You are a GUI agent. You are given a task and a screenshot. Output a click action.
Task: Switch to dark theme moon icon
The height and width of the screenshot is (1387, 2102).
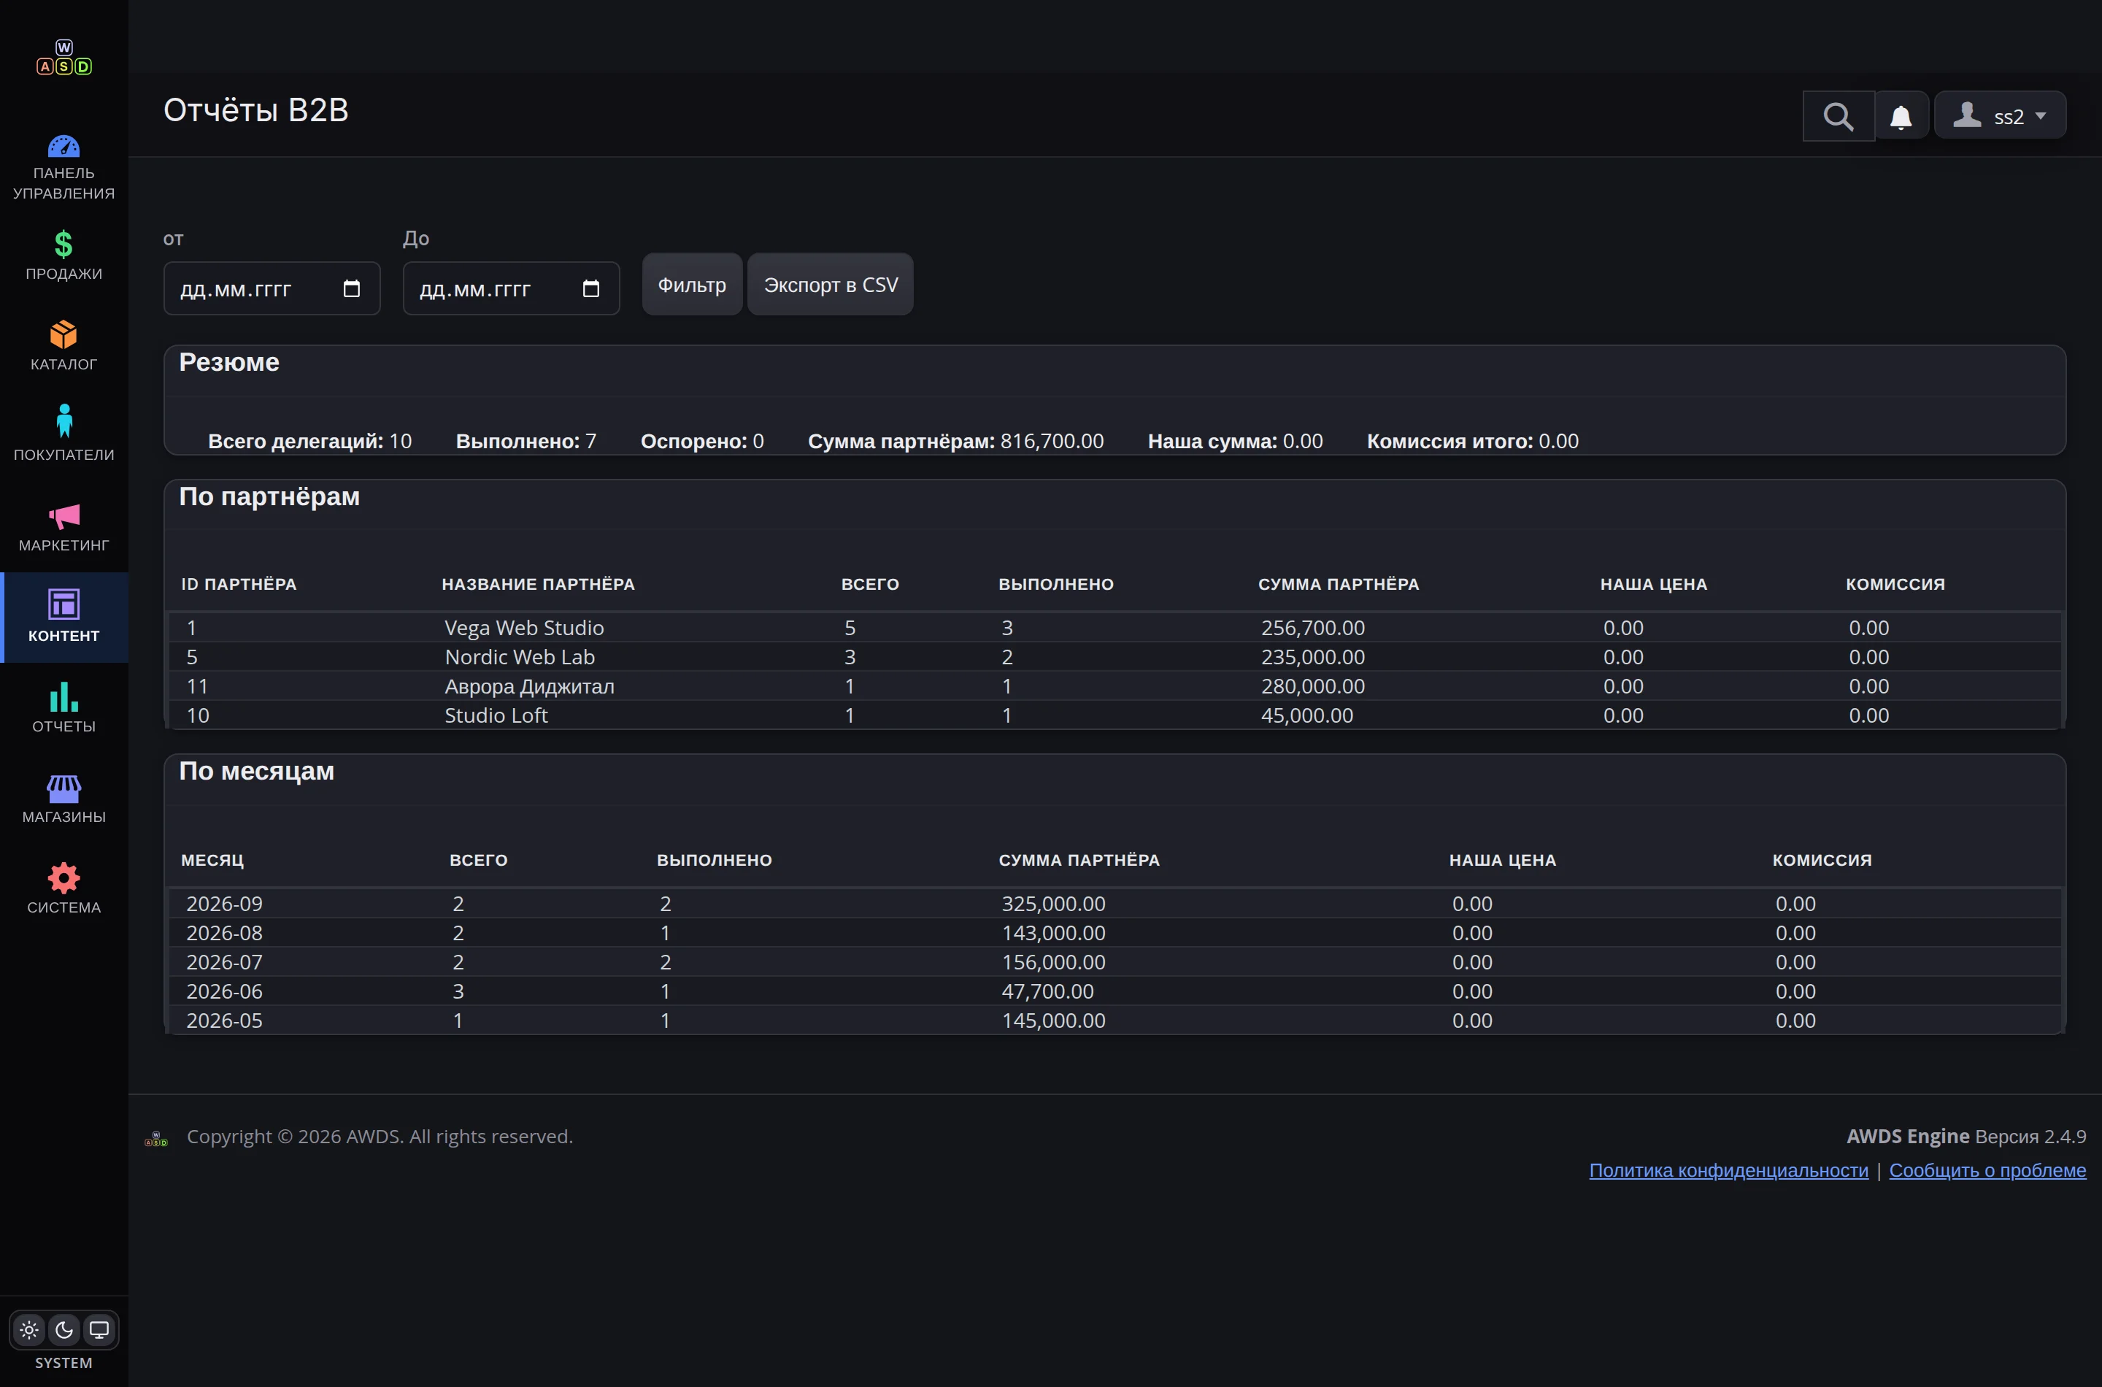pyautogui.click(x=63, y=1329)
